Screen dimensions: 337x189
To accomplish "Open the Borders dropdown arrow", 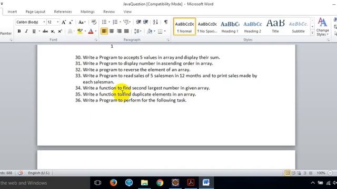I will click(x=165, y=31).
